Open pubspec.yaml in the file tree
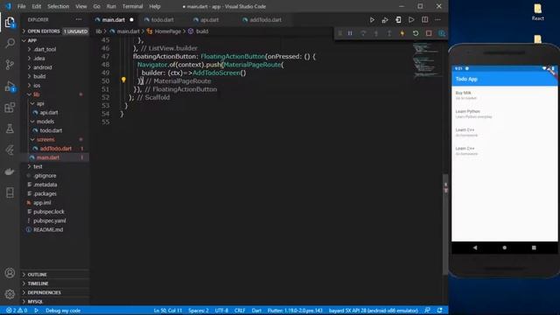 point(54,220)
